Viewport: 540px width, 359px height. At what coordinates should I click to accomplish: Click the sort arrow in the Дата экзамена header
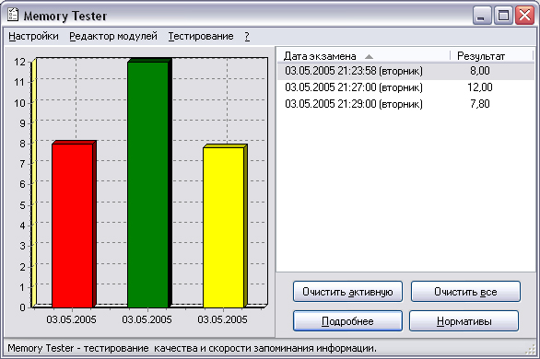369,56
